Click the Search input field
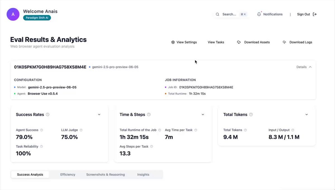 point(231,14)
